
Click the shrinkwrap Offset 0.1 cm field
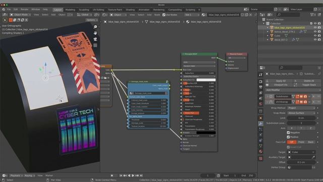301,162
